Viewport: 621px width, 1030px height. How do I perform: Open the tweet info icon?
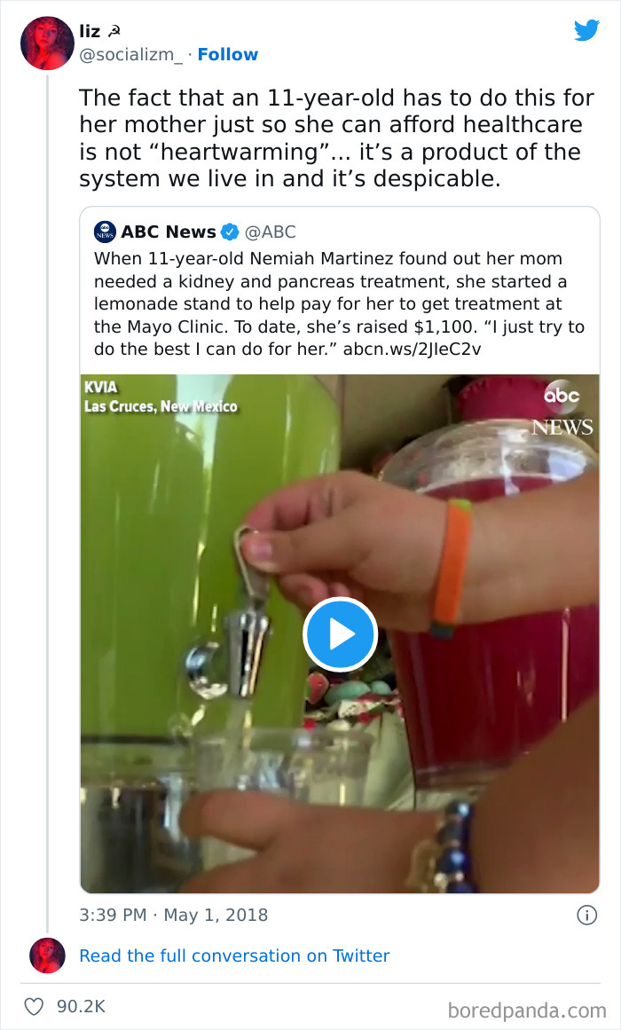(586, 915)
